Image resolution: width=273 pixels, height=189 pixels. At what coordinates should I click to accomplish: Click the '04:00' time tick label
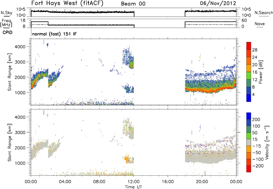65,182
